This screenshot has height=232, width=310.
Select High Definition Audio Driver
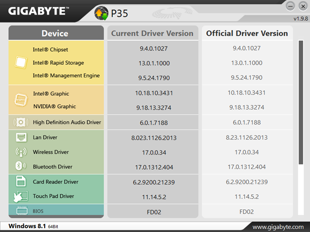[x=67, y=122]
